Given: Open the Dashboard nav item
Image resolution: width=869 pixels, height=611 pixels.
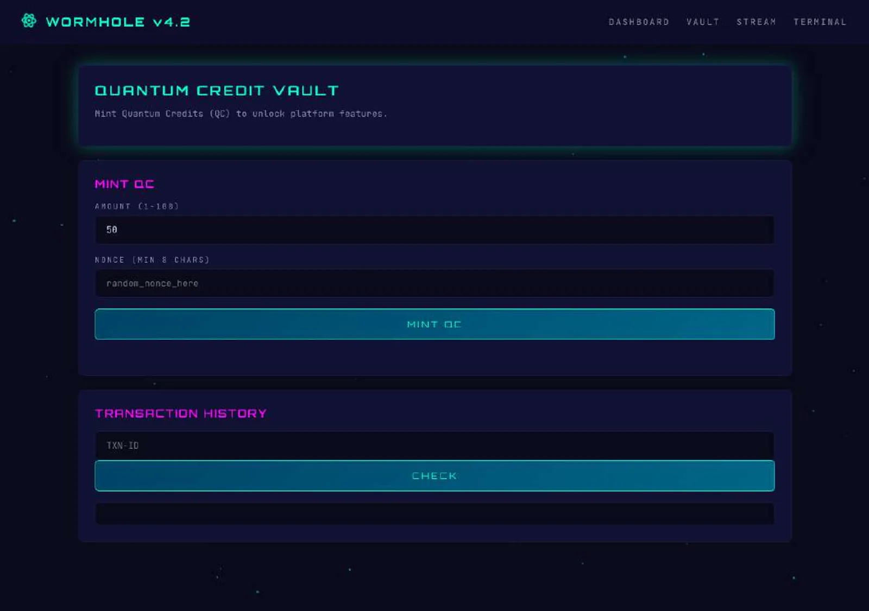Looking at the screenshot, I should pyautogui.click(x=639, y=22).
